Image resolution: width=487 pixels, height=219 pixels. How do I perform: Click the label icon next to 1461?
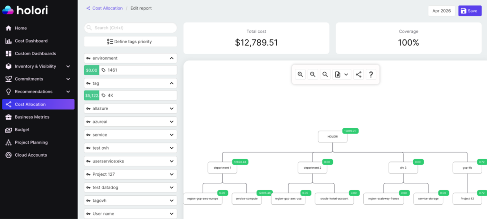tap(103, 70)
